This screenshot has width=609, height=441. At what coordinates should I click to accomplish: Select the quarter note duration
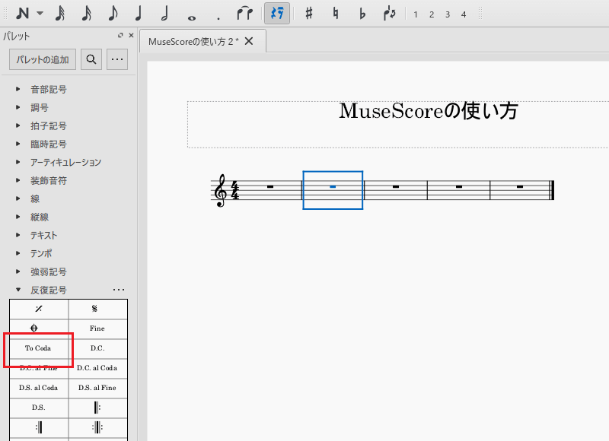[139, 14]
